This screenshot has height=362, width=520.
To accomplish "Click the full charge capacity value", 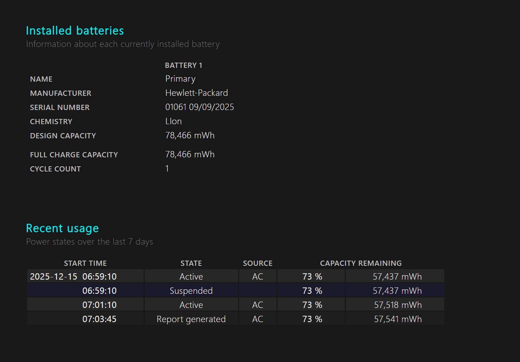I will 190,154.
